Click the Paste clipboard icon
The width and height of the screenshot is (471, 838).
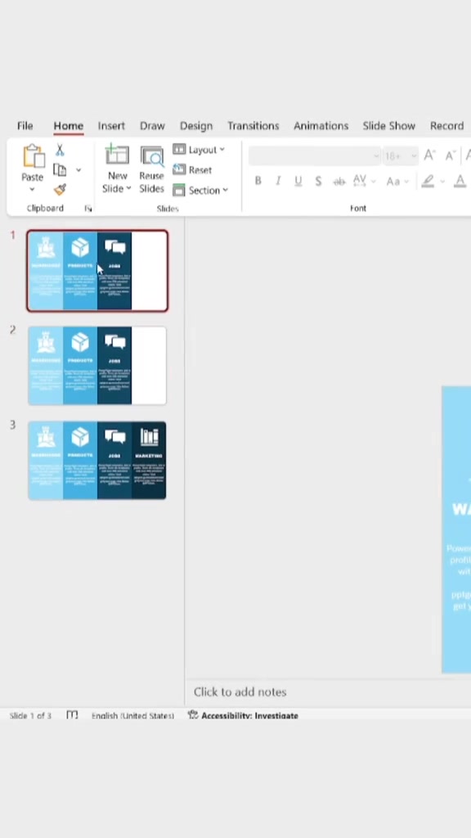tap(33, 156)
